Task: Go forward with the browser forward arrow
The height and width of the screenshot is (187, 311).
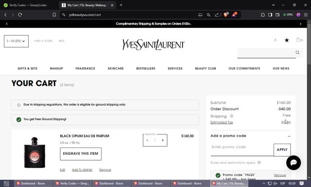Action: [x=13, y=15]
